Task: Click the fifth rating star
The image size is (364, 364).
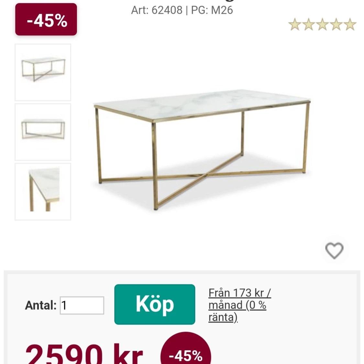Action: (350, 24)
